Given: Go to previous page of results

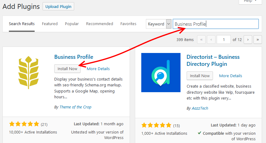Looking at the screenshot, I should [211, 40].
